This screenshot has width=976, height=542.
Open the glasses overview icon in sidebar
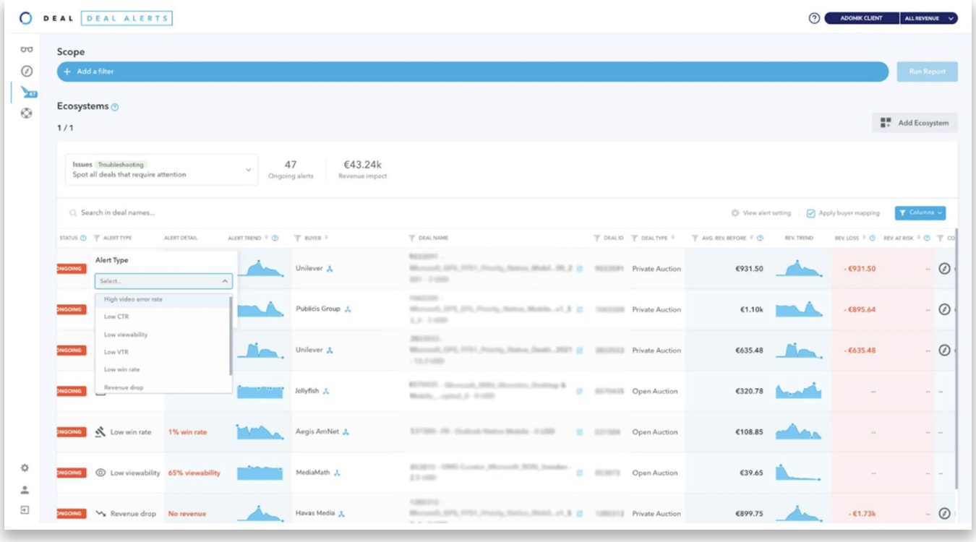(27, 50)
